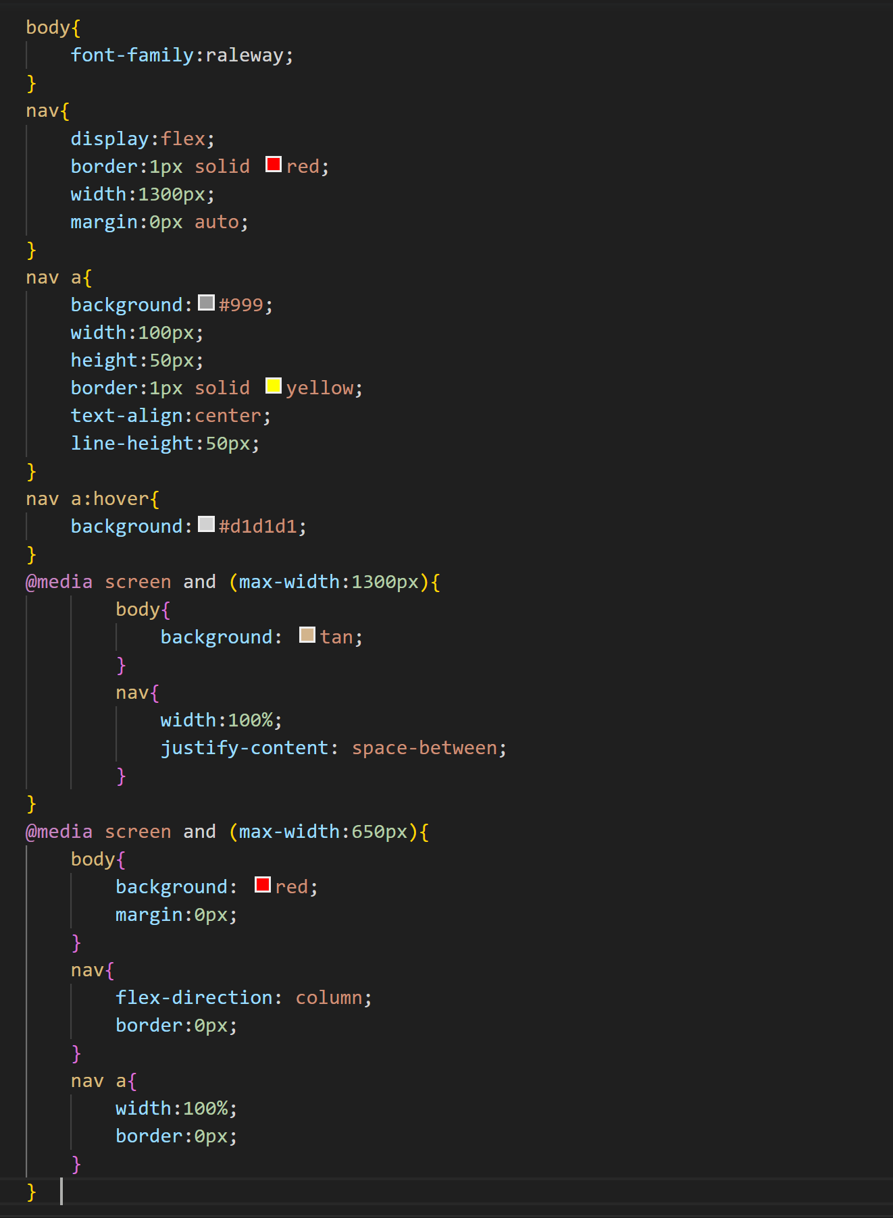The width and height of the screenshot is (893, 1218).
Task: Place cursor on line-height property
Action: (x=132, y=444)
